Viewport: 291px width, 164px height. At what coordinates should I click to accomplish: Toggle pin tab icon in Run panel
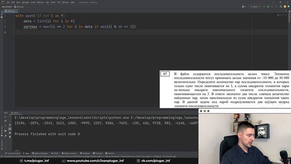point(5,136)
